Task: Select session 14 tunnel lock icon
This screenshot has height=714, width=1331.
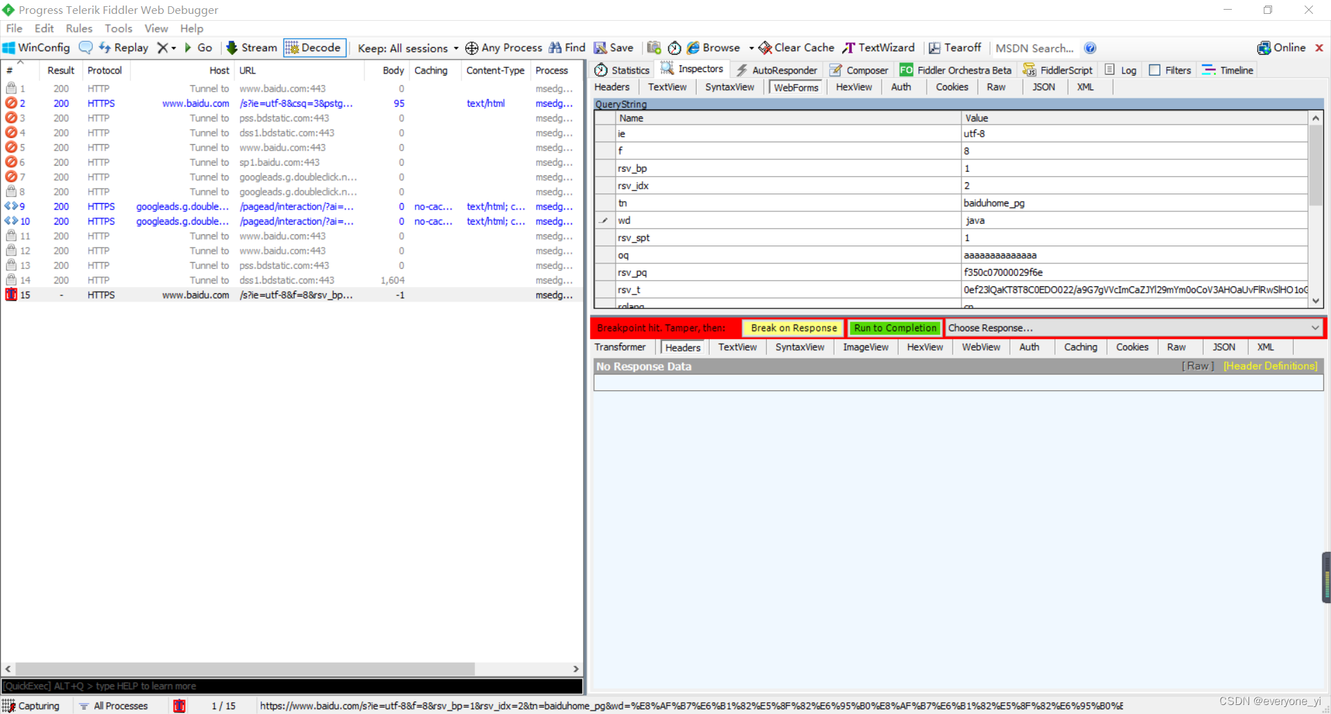Action: tap(11, 280)
